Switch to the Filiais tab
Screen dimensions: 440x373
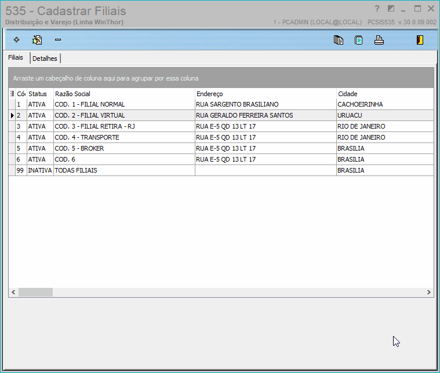(16, 57)
